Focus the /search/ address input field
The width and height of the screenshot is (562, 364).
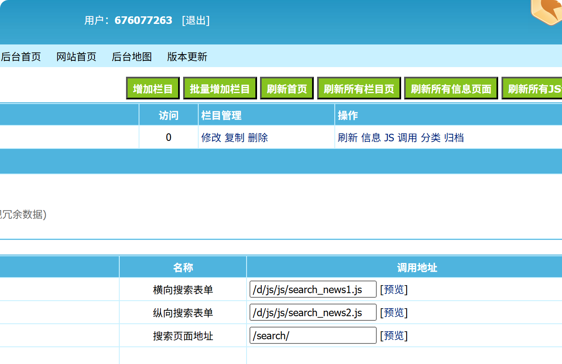(x=313, y=335)
